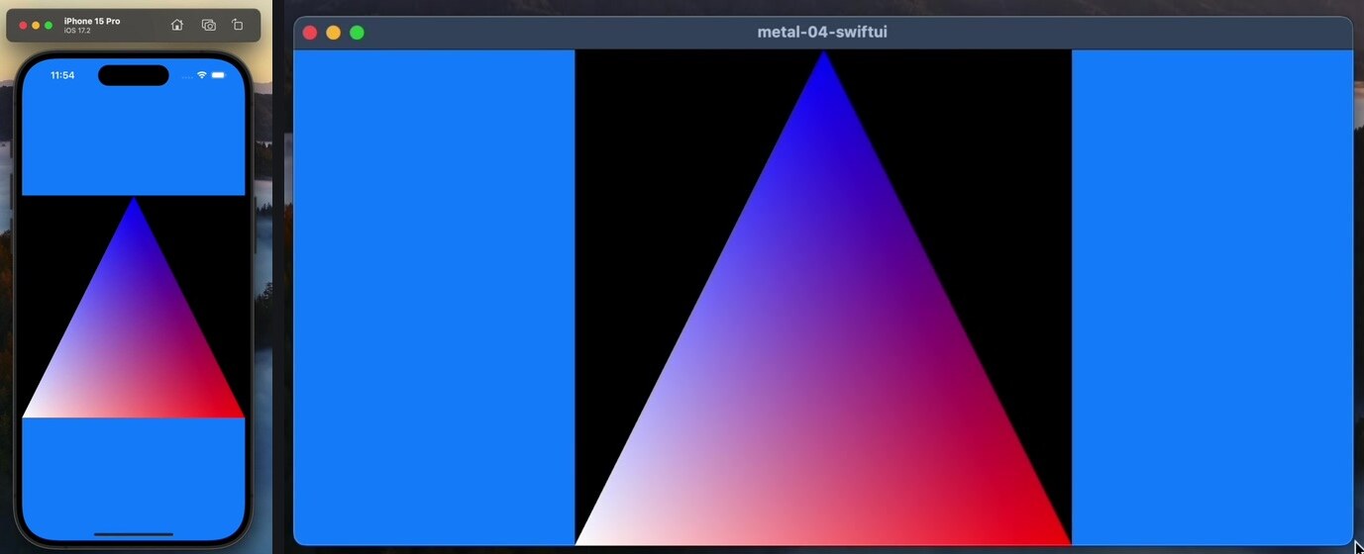Tap the Dynamic Island on the iPhone

click(x=134, y=75)
